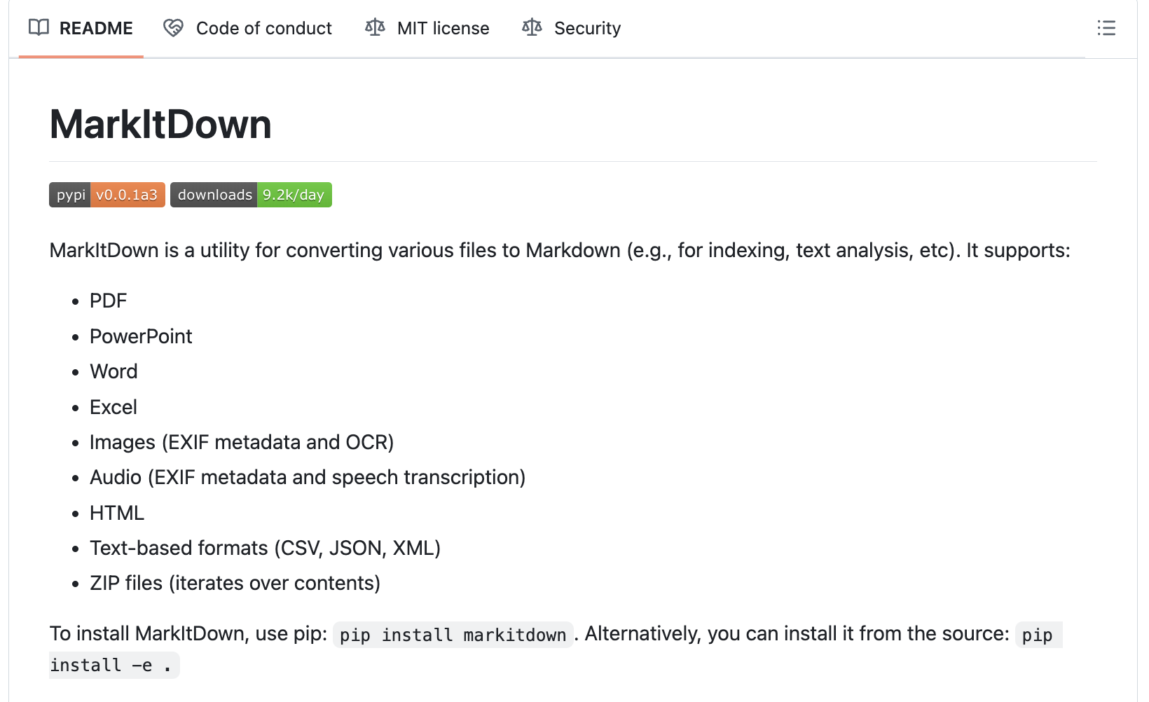Click the MIT license scale icon
The image size is (1149, 702).
pos(375,28)
